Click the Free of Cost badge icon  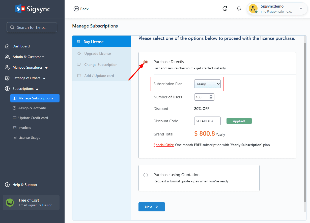tap(10, 203)
